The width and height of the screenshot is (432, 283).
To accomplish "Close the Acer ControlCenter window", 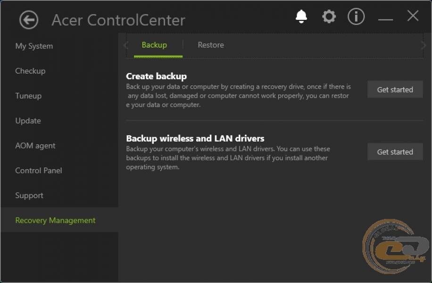I will click(x=413, y=16).
